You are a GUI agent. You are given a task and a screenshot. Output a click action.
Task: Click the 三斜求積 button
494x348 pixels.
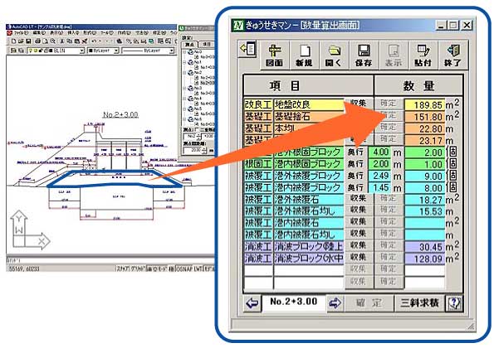(419, 303)
